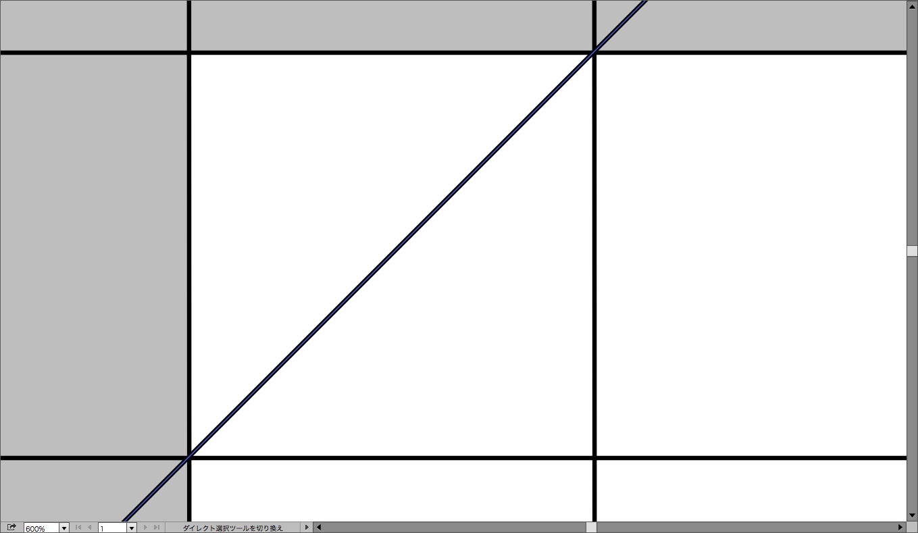This screenshot has height=533, width=918.
Task: Open the zoom level dropdown arrow
Action: 64,528
